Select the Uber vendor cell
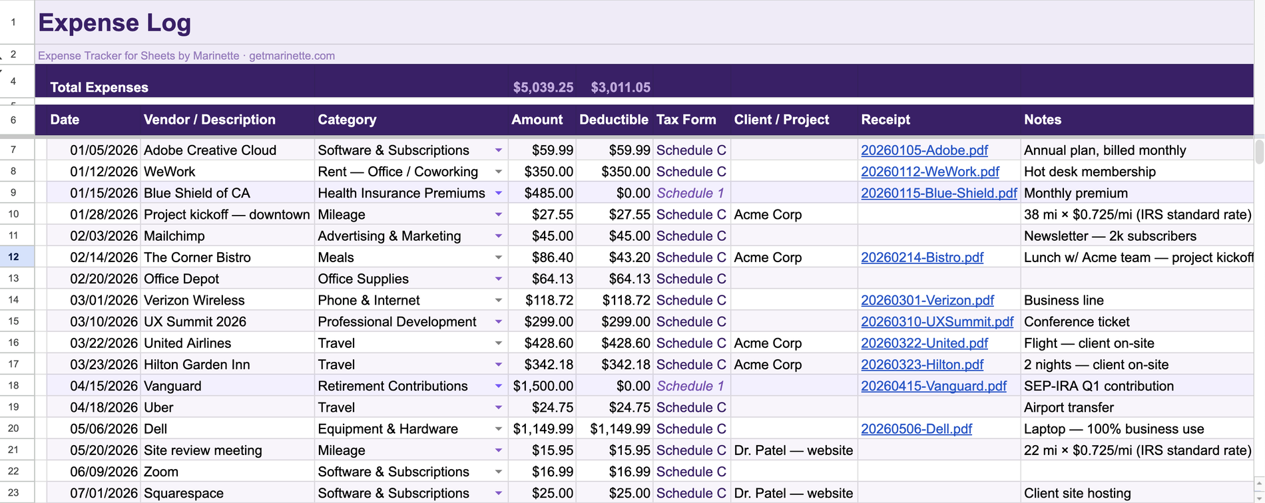 click(x=228, y=407)
